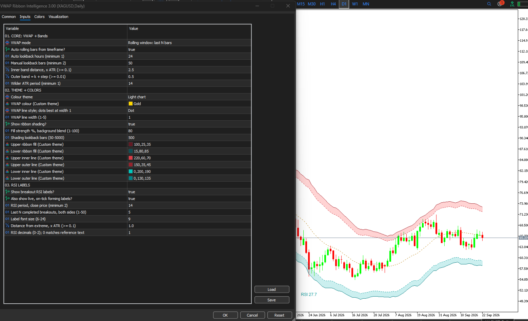
Task: Switch chart to H4 timeframe
Action: 333,4
